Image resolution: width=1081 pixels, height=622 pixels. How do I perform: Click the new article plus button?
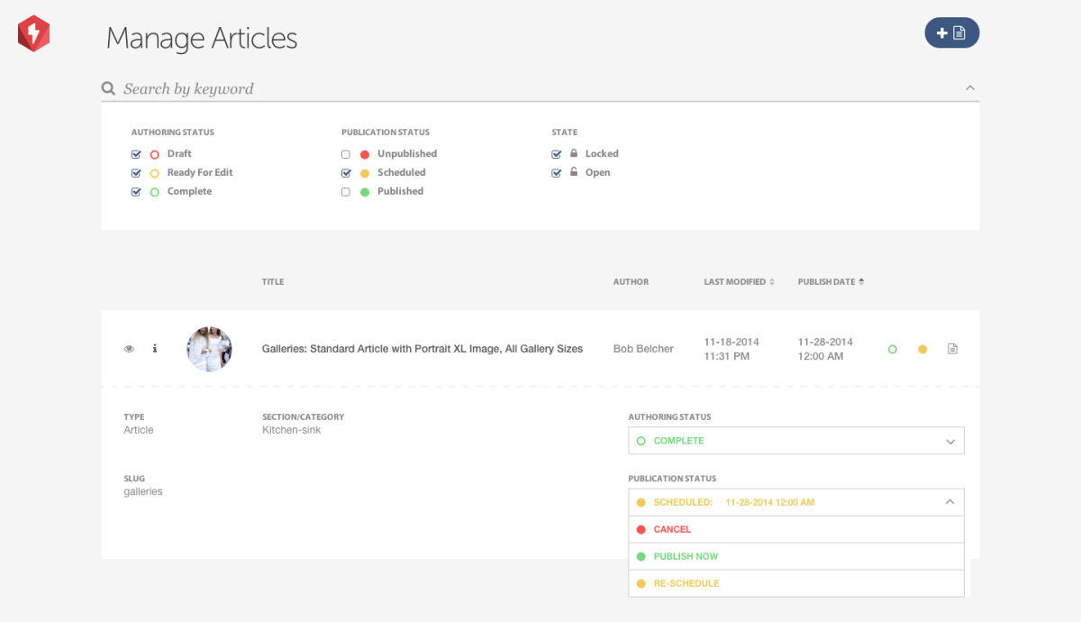(951, 33)
